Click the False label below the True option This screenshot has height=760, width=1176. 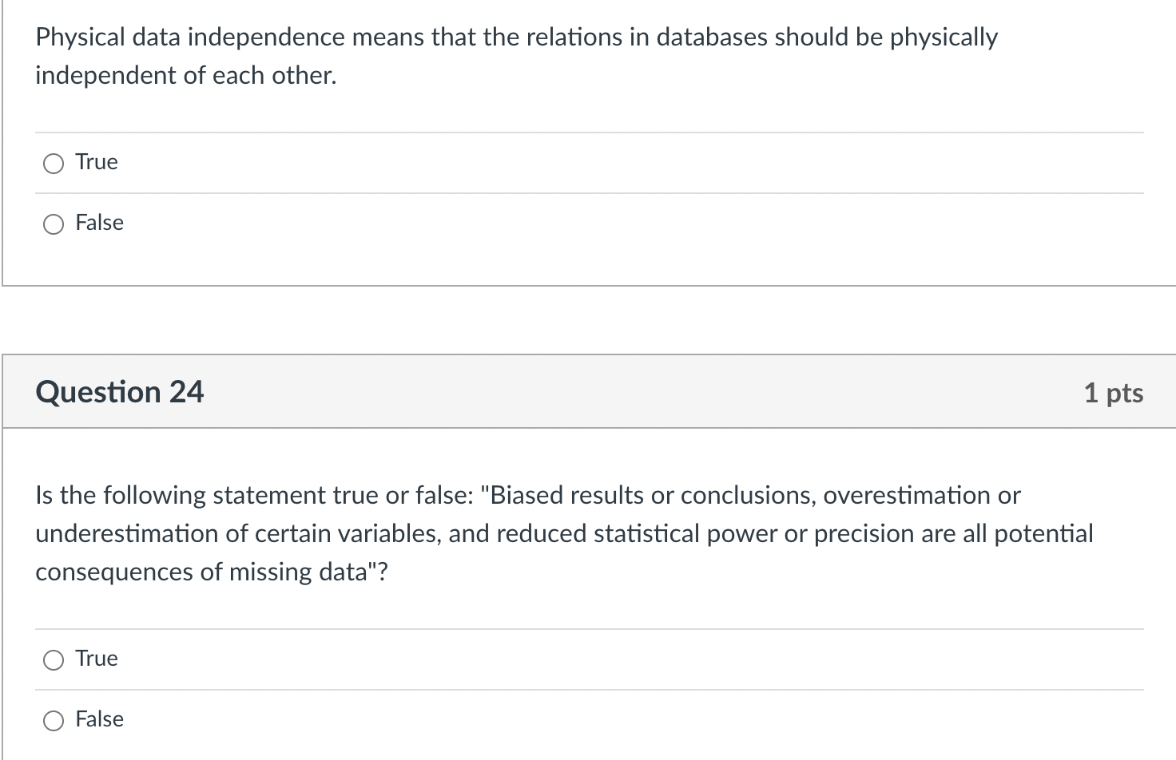tap(99, 224)
